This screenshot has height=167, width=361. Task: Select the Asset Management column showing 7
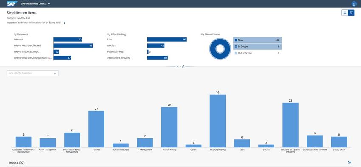[x=48, y=143]
